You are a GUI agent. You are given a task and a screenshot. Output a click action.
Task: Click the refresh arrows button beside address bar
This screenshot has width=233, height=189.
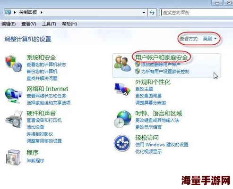tap(152, 12)
